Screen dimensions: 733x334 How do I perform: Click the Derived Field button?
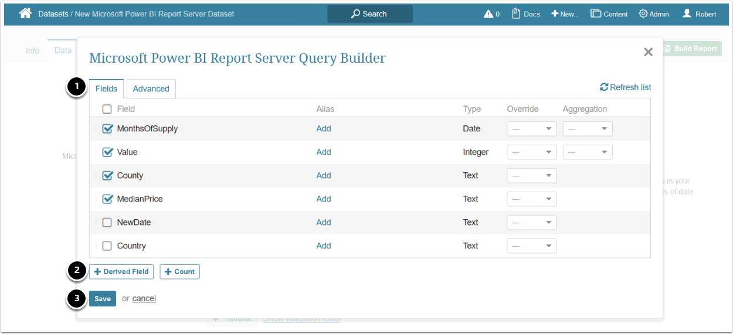[x=121, y=272]
